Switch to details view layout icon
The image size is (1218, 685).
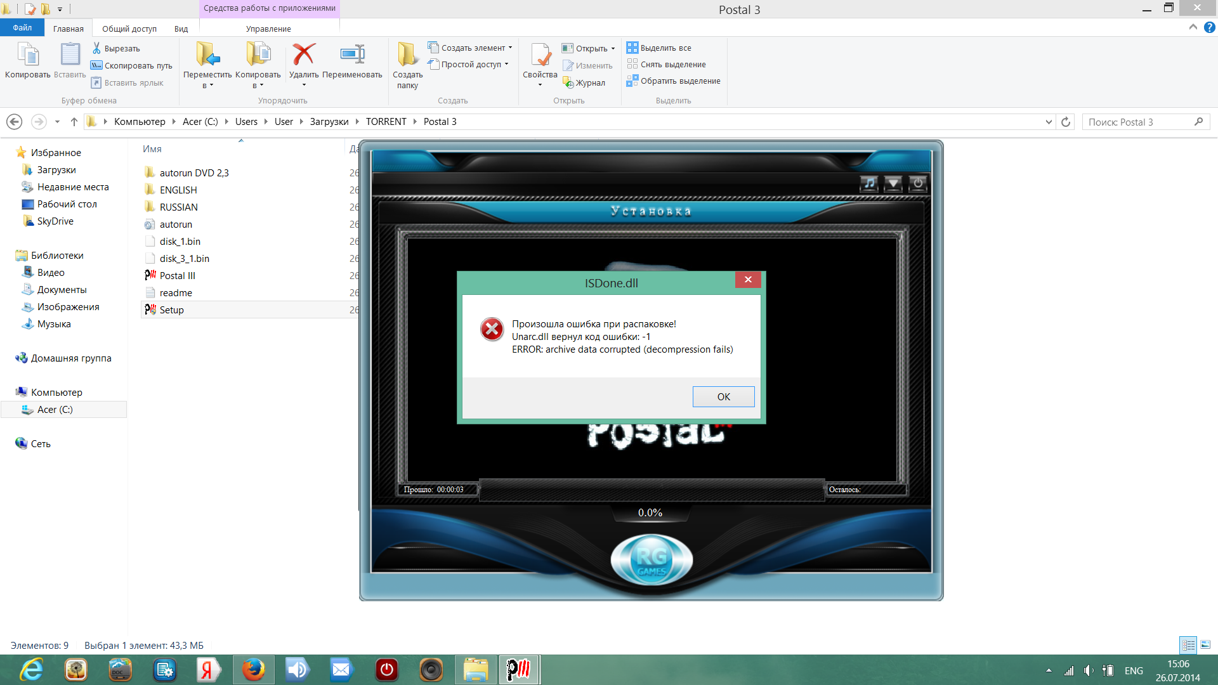(1188, 645)
